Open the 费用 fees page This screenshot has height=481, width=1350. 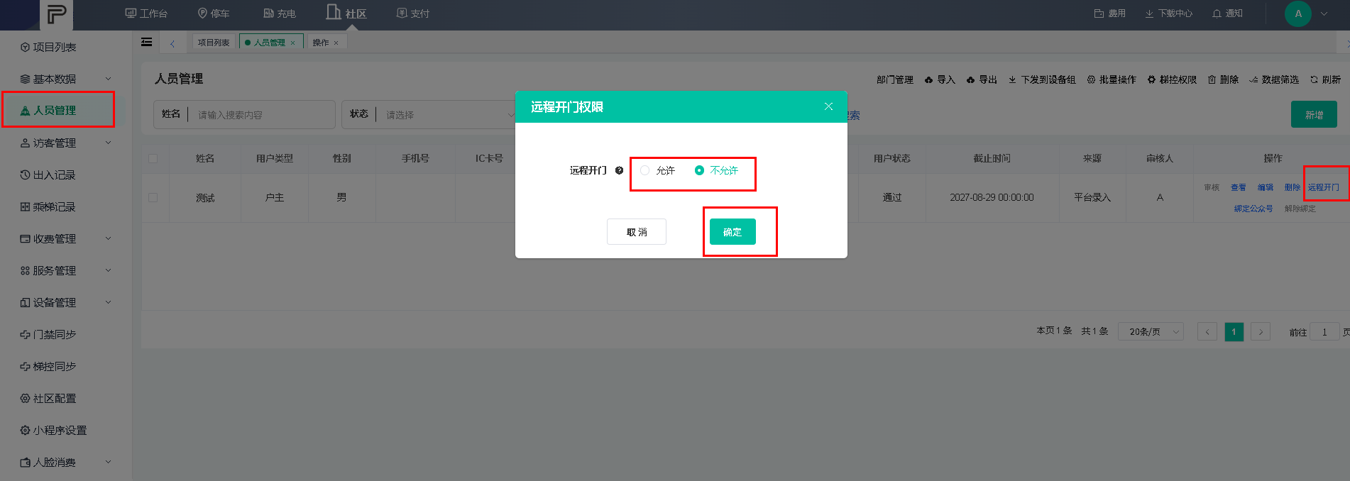point(1110,13)
